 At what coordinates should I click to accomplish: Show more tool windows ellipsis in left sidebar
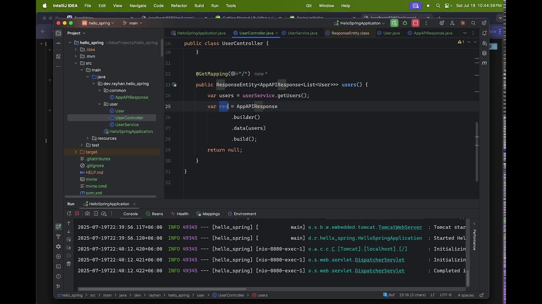tap(58, 67)
